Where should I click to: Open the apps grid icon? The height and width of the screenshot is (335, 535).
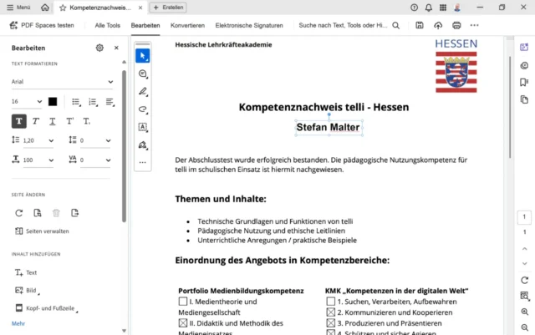[x=443, y=8]
